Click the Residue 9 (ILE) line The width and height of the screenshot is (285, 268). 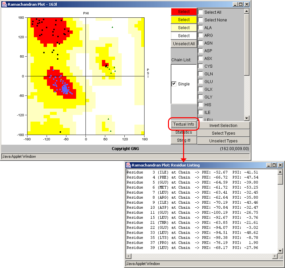tap(192, 202)
